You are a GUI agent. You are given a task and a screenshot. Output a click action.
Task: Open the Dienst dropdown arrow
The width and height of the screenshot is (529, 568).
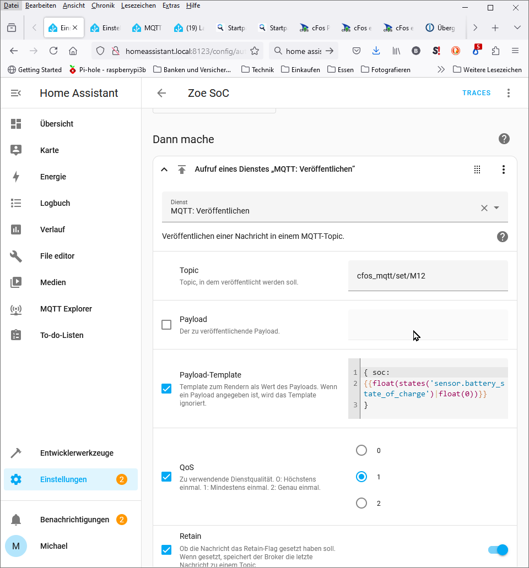496,207
